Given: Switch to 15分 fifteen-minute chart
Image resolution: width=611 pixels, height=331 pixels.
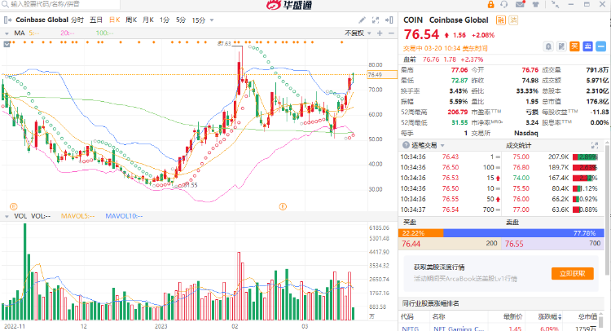Looking at the screenshot, I should [199, 20].
